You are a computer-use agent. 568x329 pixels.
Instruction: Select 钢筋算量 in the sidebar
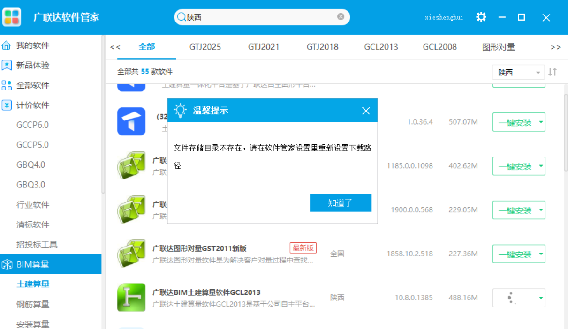[33, 304]
